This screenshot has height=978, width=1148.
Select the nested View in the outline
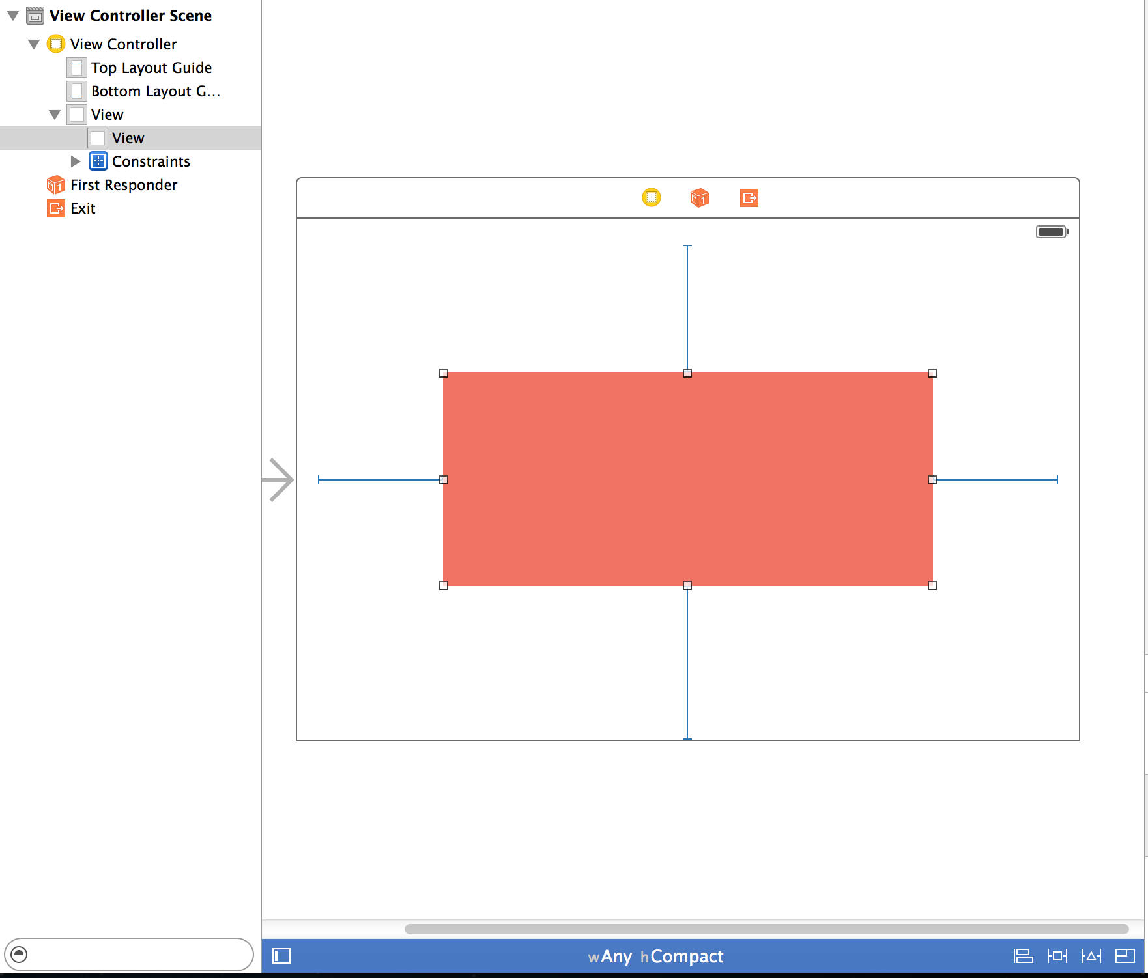(128, 137)
